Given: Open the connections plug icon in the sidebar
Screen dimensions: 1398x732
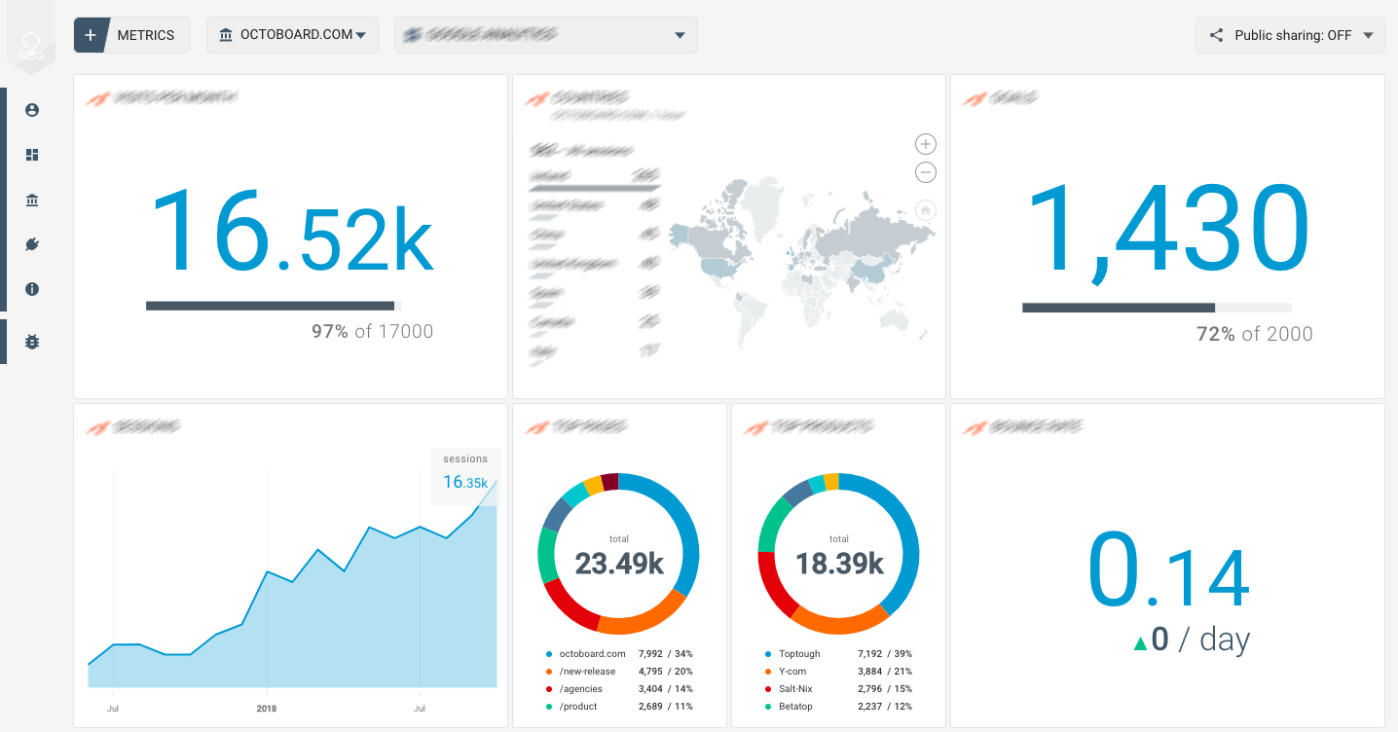Looking at the screenshot, I should [x=32, y=244].
